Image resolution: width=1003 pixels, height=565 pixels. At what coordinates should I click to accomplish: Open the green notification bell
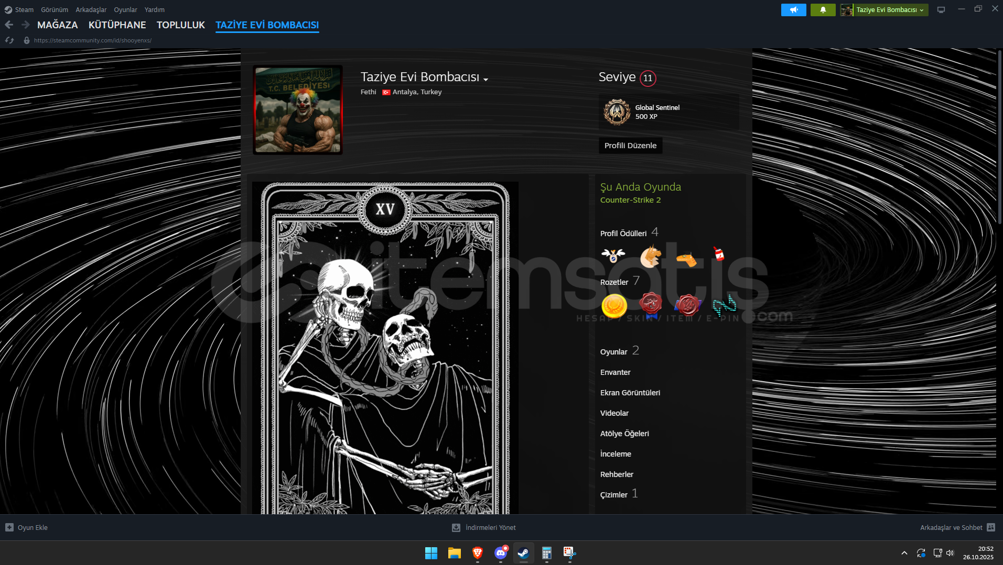tap(823, 10)
